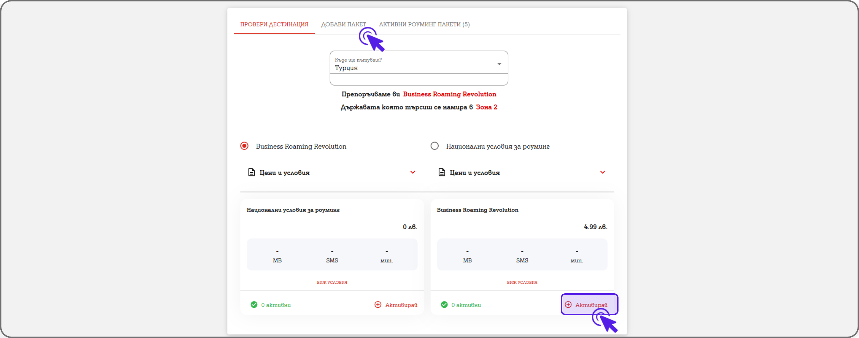Click red chevron under Национални условия option
The image size is (859, 338).
(603, 172)
